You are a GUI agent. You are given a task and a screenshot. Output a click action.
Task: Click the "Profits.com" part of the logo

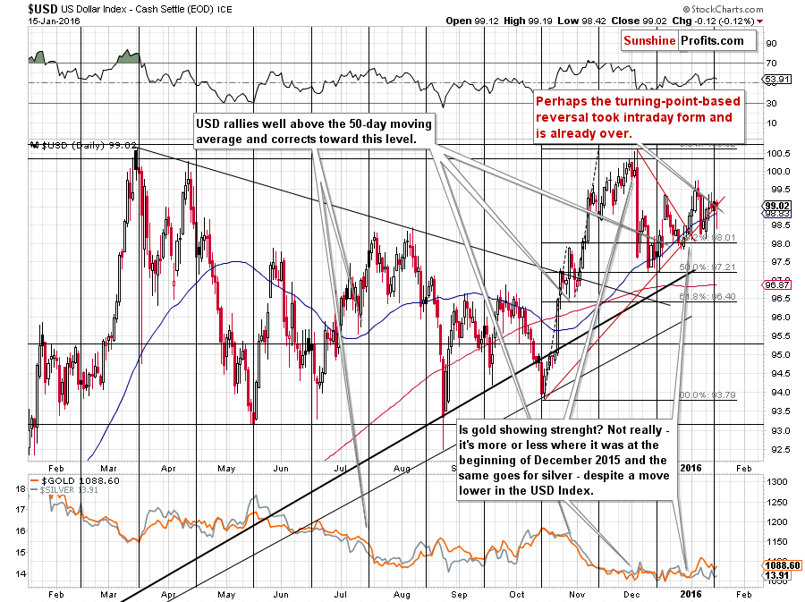(x=712, y=40)
